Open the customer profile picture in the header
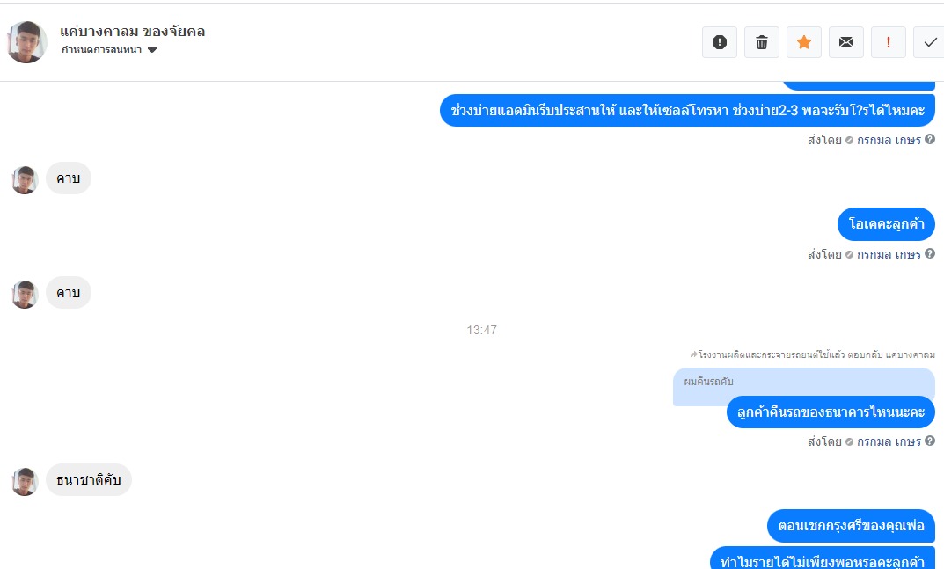 click(27, 42)
